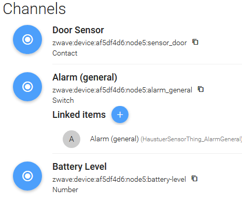
Task: Toggle the Alarm (general) channel link circle
Action: [x=27, y=87]
